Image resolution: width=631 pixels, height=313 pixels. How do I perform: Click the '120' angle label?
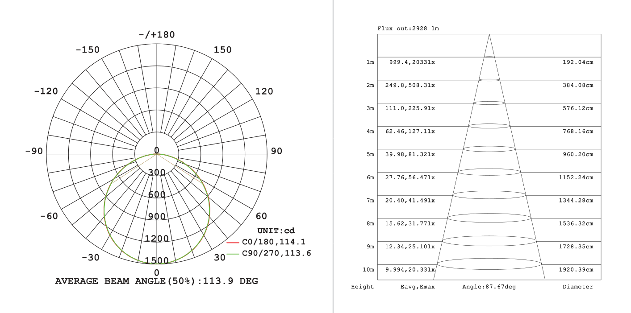click(264, 91)
